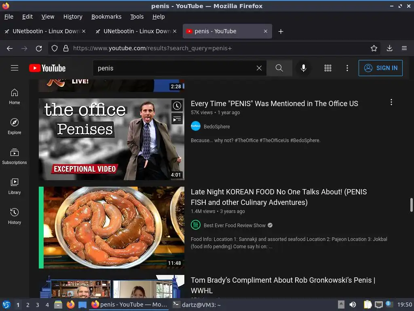Open History in the sidebar
Screen dimensions: 414x311
point(15,216)
